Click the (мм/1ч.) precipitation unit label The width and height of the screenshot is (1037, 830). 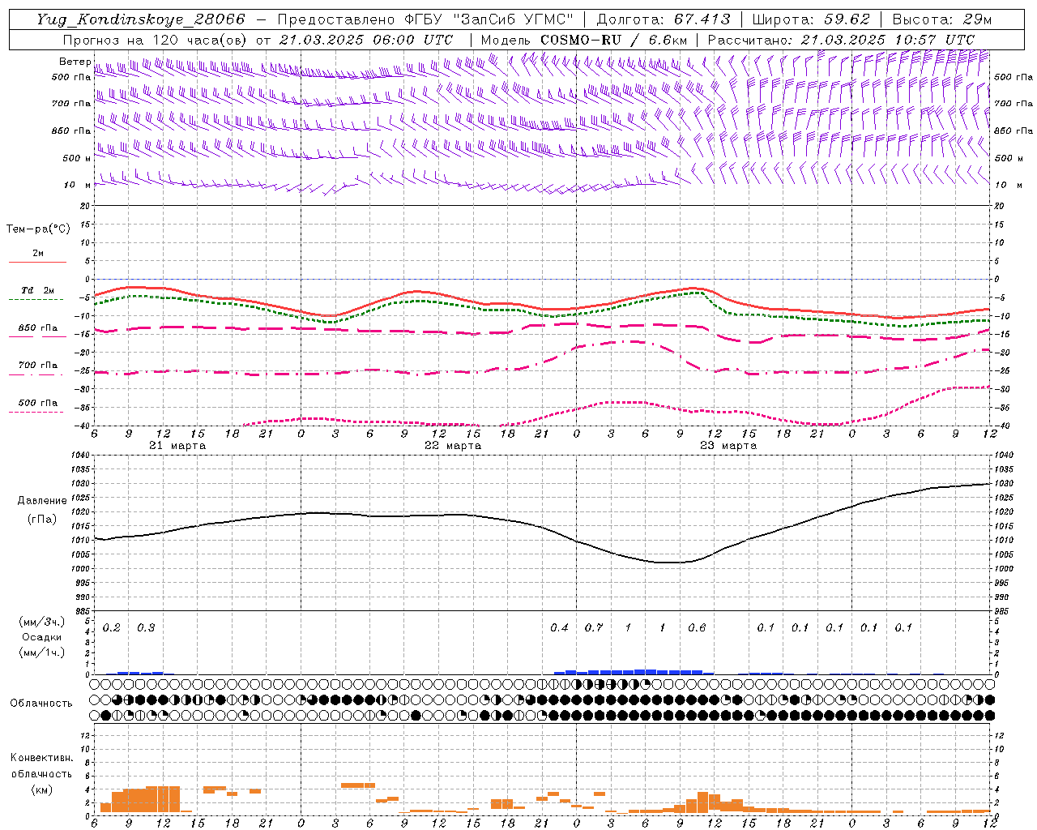tap(42, 652)
